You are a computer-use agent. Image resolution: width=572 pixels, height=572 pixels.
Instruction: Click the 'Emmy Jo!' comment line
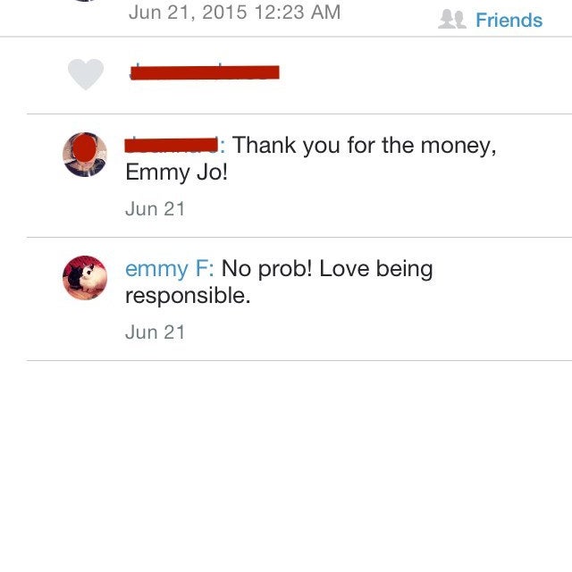(x=177, y=172)
